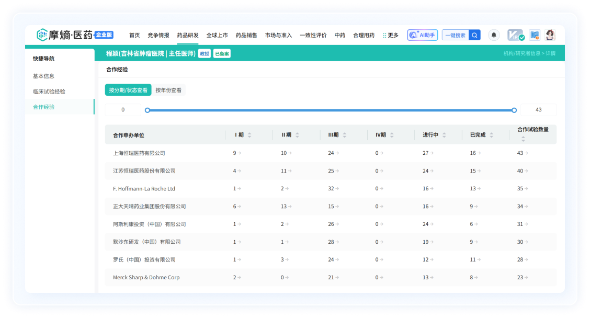Click the magnifier search icon

(x=474, y=35)
